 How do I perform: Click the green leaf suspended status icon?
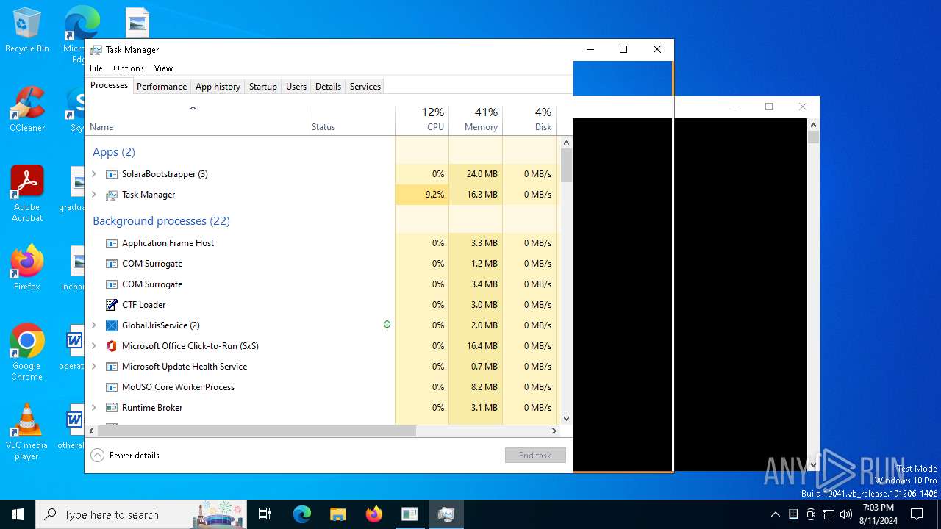(x=387, y=325)
